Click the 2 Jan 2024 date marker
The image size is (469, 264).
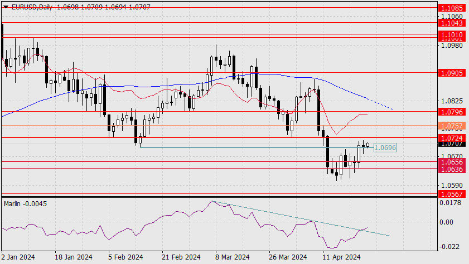[18, 257]
